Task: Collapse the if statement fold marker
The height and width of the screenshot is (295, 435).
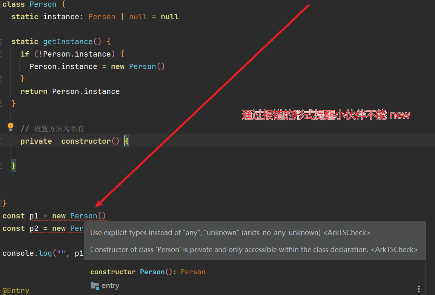Action: [1, 54]
